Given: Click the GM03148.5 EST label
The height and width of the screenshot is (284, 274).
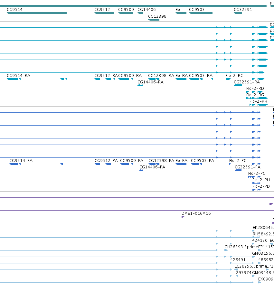Looking at the screenshot, I should click(263, 273).
